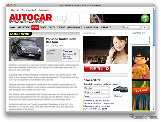This screenshot has width=161, height=122.
Task: Click the bullet icon beside 'Panamera cabrio - new pics'
Action: [84, 106]
